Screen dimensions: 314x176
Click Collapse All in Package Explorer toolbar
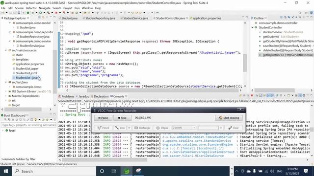(x=39, y=18)
